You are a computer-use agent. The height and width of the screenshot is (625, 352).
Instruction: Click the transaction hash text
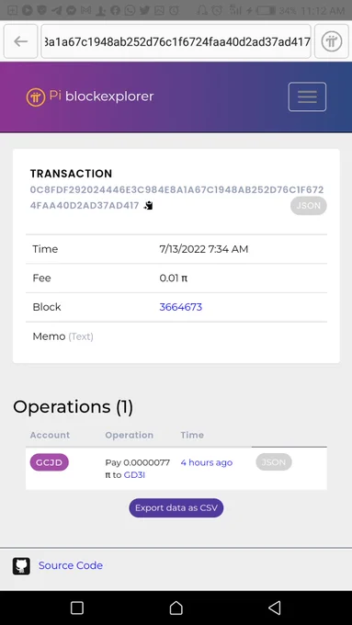(176, 198)
